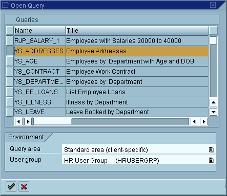Open the User group value list icon

[x=211, y=160]
